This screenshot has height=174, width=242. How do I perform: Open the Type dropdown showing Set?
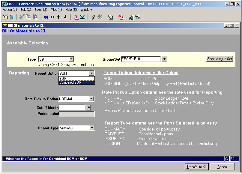pos(71,59)
